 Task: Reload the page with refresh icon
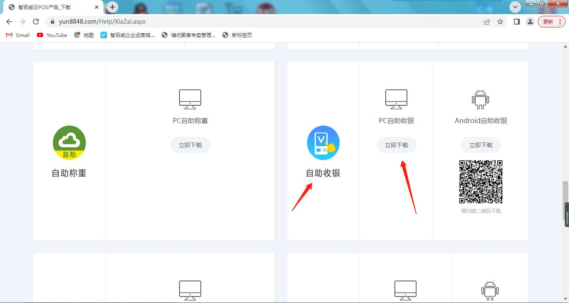pyautogui.click(x=36, y=22)
